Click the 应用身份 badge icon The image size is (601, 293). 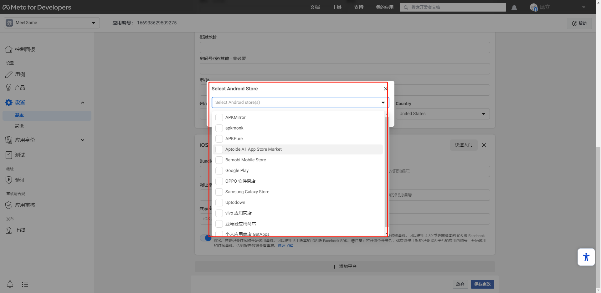click(9, 140)
